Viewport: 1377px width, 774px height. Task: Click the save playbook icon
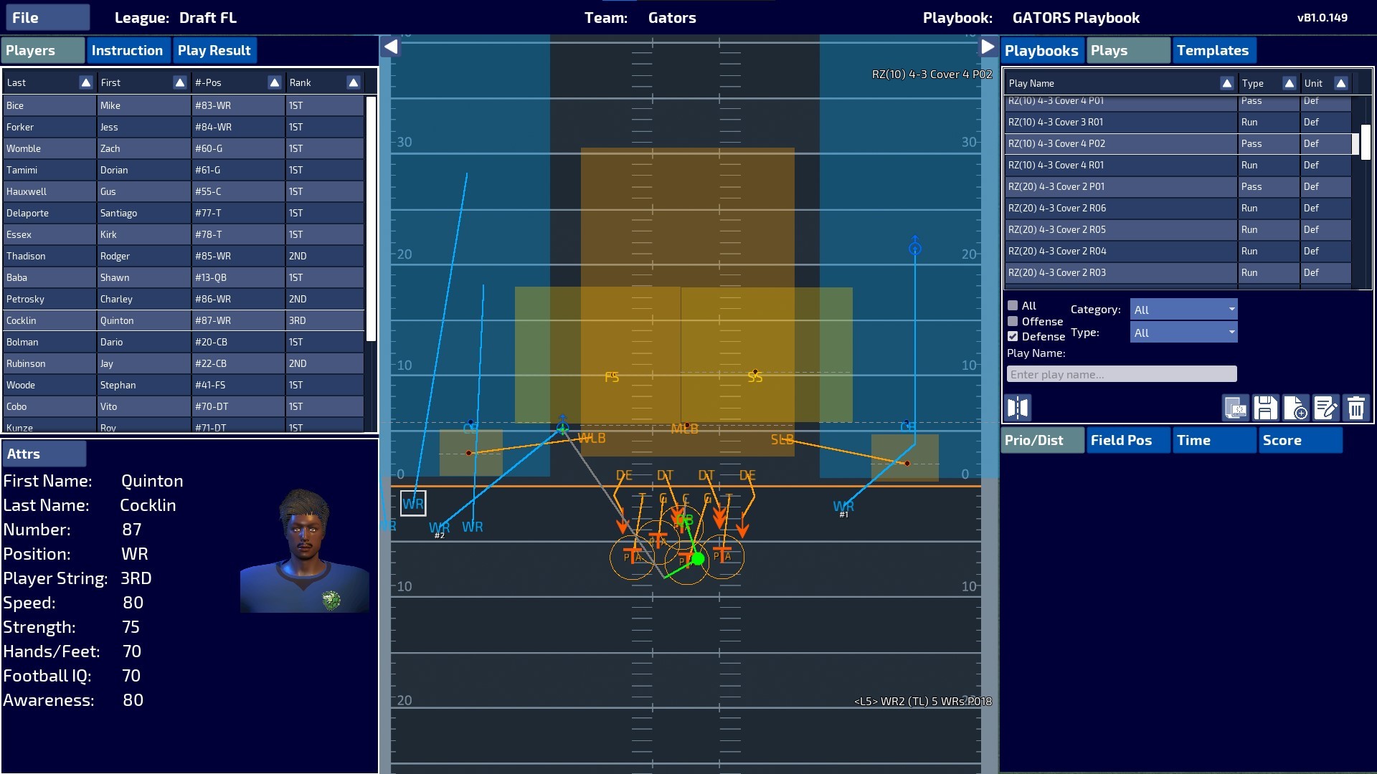[1265, 407]
